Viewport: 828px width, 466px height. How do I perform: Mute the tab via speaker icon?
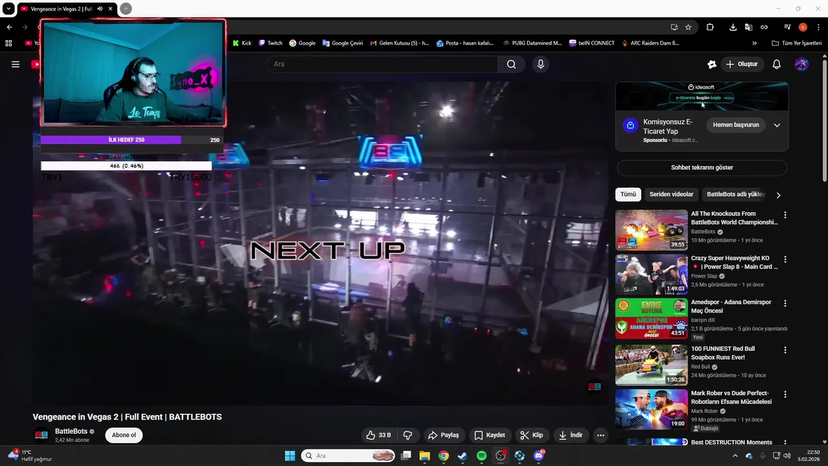[x=100, y=9]
